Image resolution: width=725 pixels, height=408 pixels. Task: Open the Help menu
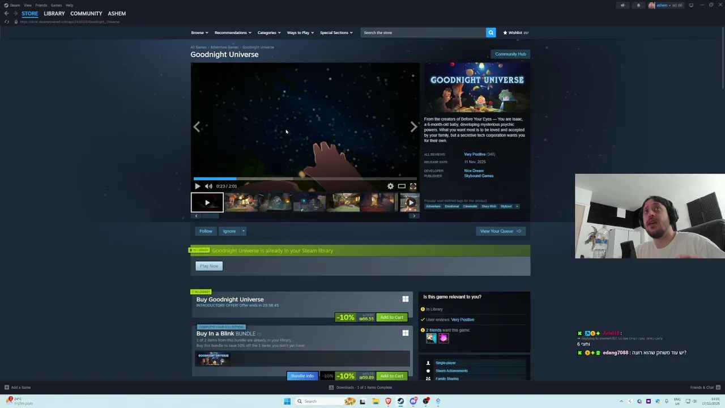[x=69, y=5]
